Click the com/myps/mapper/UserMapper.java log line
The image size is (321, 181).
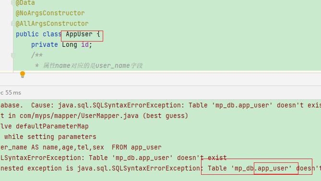tap(94, 116)
